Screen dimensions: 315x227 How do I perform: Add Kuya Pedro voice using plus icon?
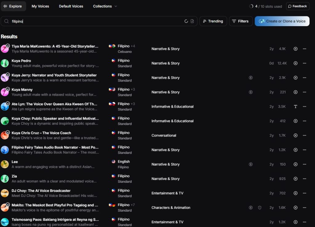point(295,63)
